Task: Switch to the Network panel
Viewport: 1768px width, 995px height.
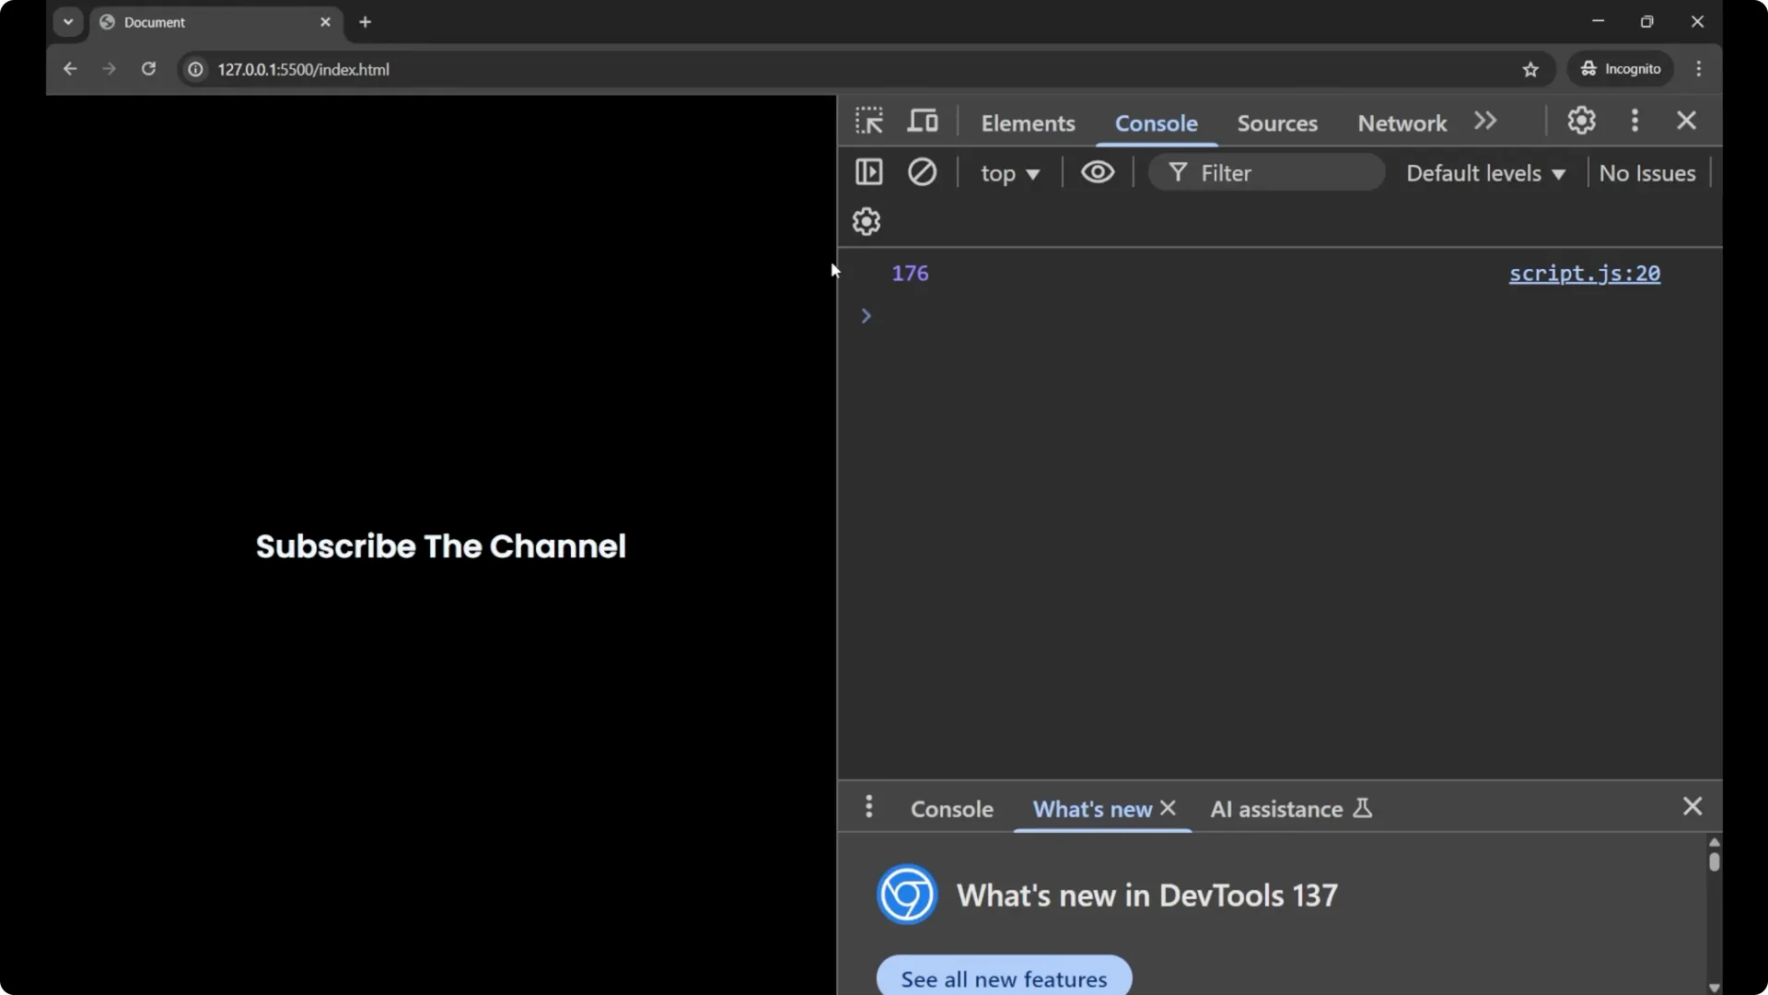Action: 1400,123
